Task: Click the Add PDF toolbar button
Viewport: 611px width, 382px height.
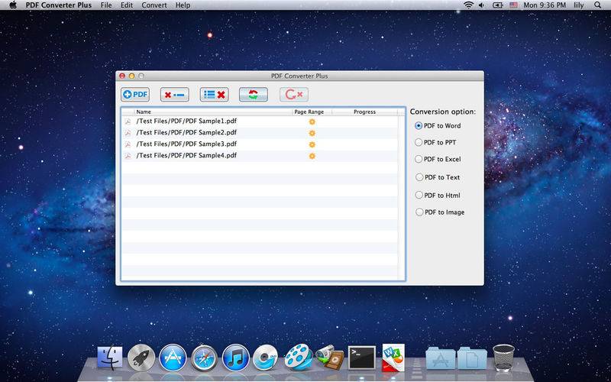Action: pos(135,94)
